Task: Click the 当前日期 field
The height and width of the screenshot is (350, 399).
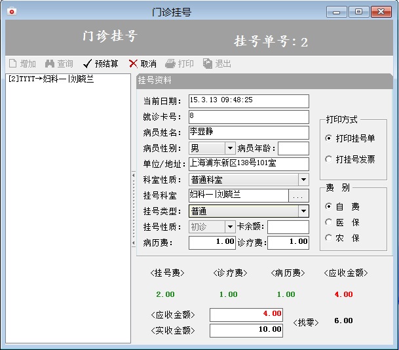Action: 249,101
